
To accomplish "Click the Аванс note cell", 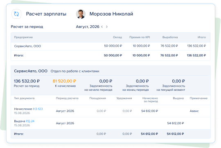I will pos(194,111).
